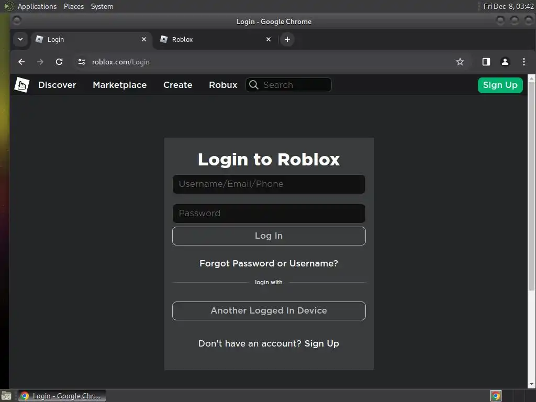Select the Login tab
536x402 pixels.
[91, 39]
